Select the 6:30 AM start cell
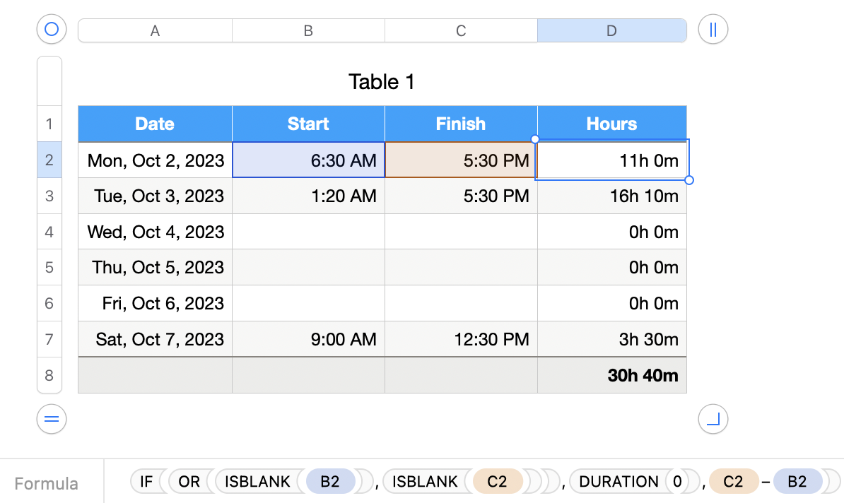 pos(308,160)
